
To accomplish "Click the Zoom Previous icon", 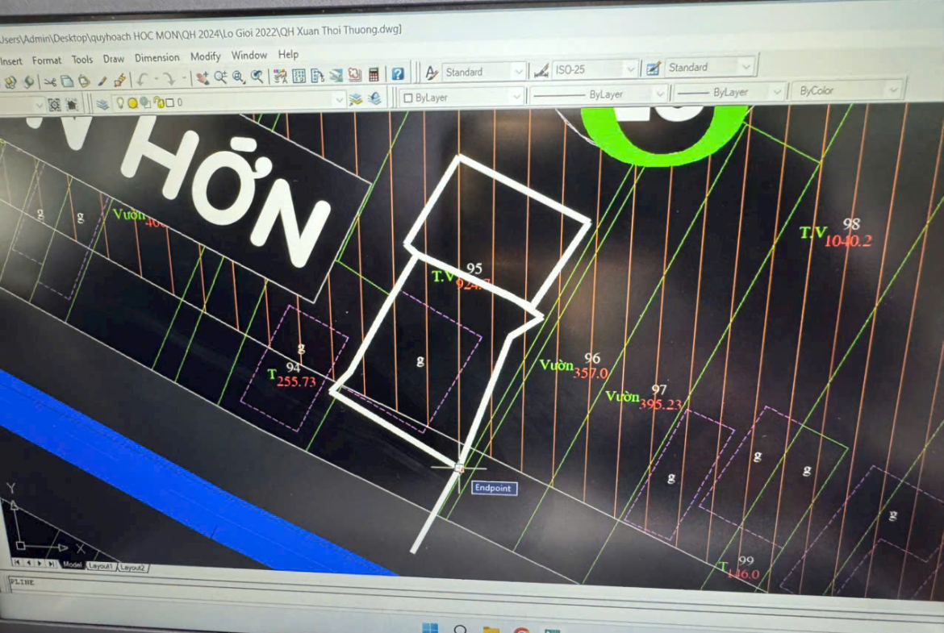I will click(257, 77).
